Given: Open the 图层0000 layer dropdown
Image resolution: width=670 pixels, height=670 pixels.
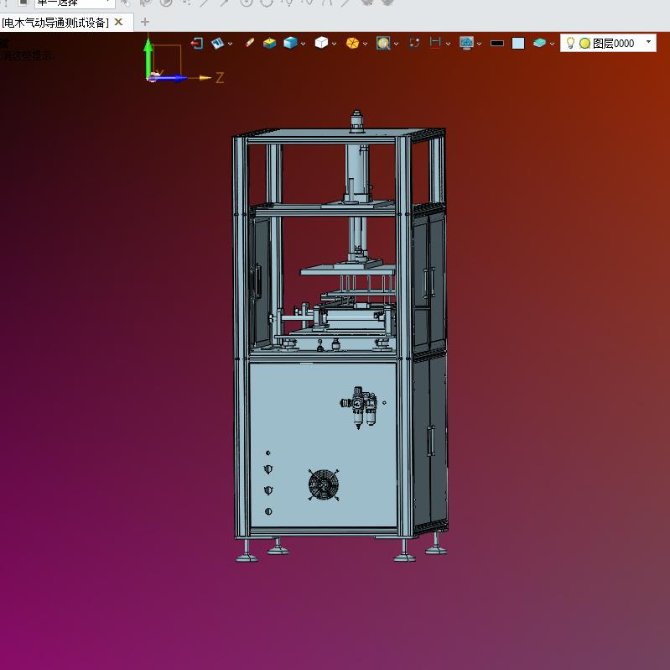Looking at the screenshot, I should [x=649, y=42].
